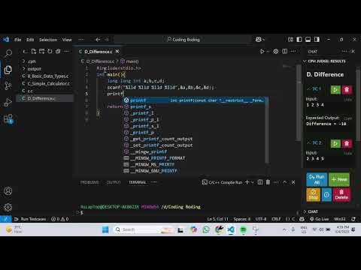Run test case TC 1
The height and width of the screenshot is (270, 361).
click(x=335, y=89)
